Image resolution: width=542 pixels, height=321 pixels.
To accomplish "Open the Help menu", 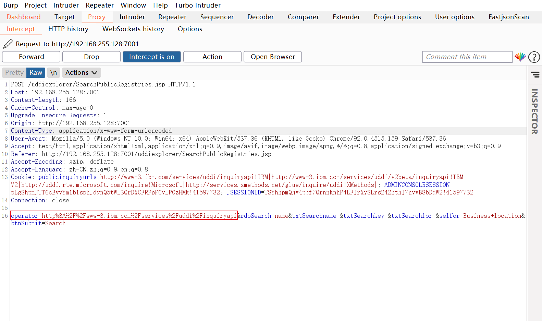I will coord(160,5).
